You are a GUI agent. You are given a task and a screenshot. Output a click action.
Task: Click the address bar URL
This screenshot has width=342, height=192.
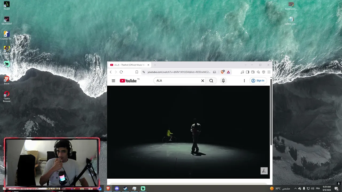pos(179,72)
